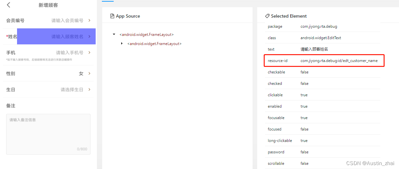Click the 新增顾客 page title
The height and width of the screenshot is (169, 399).
48,5
